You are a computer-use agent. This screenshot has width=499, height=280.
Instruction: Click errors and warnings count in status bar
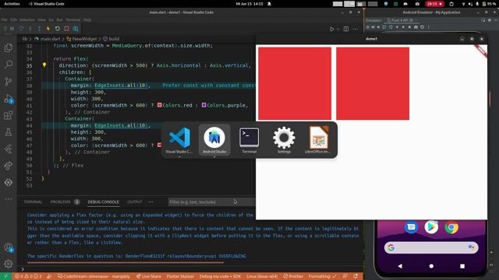click(x=28, y=276)
